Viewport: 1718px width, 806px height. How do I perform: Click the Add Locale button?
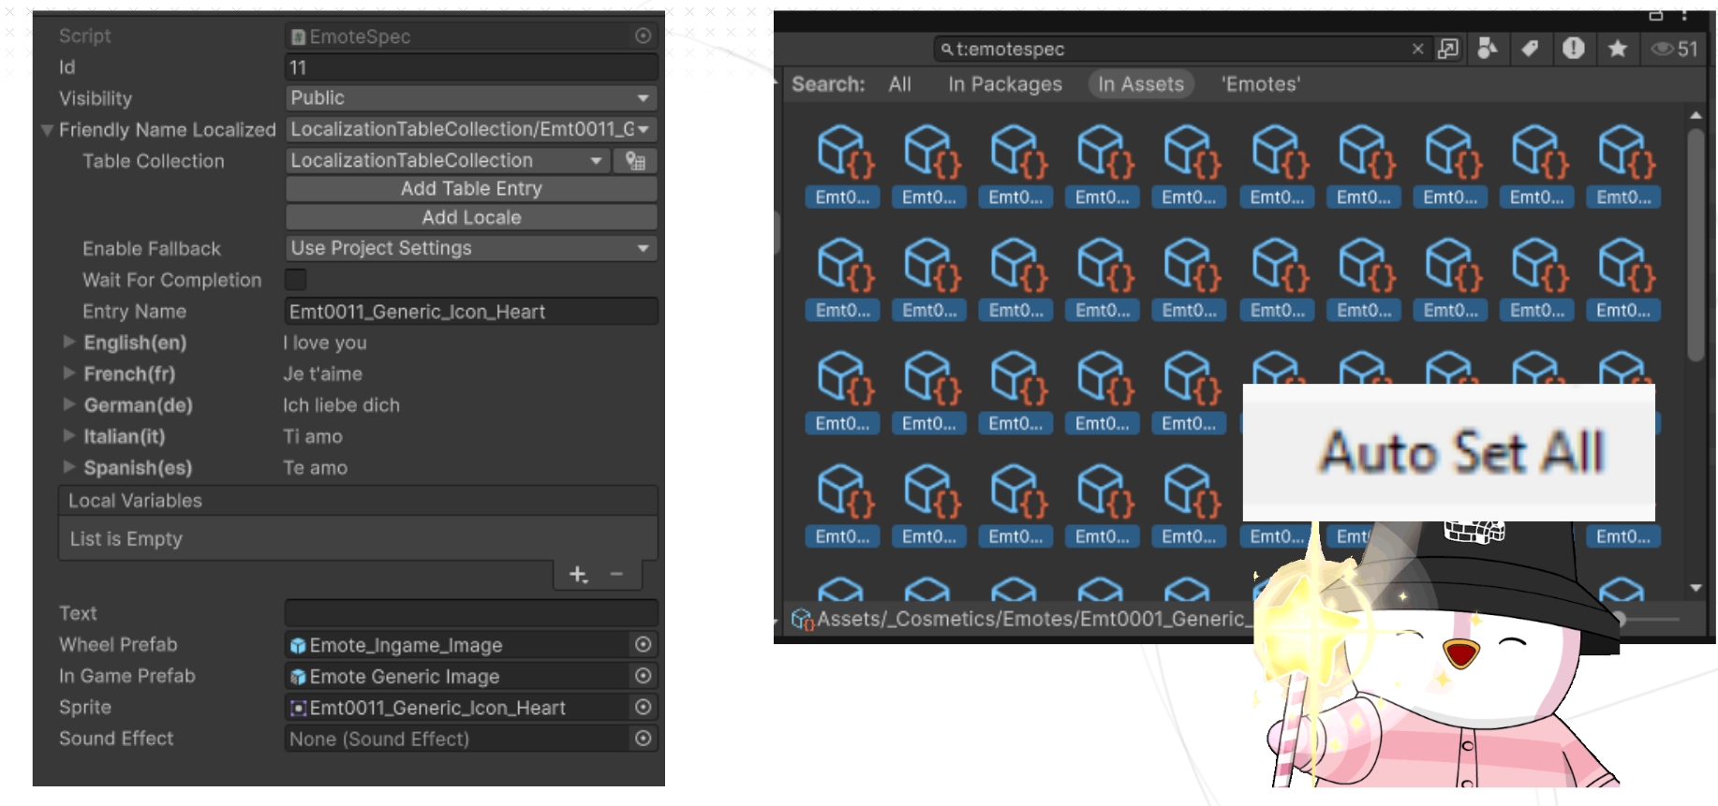click(471, 217)
